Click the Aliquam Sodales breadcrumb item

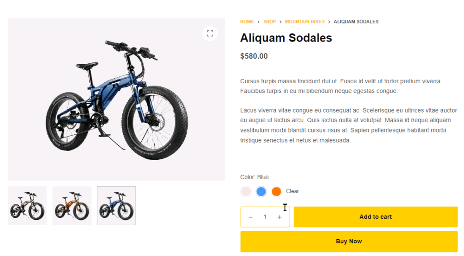pos(356,22)
